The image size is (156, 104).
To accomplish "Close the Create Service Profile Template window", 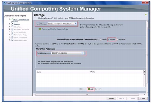I will [145, 2].
